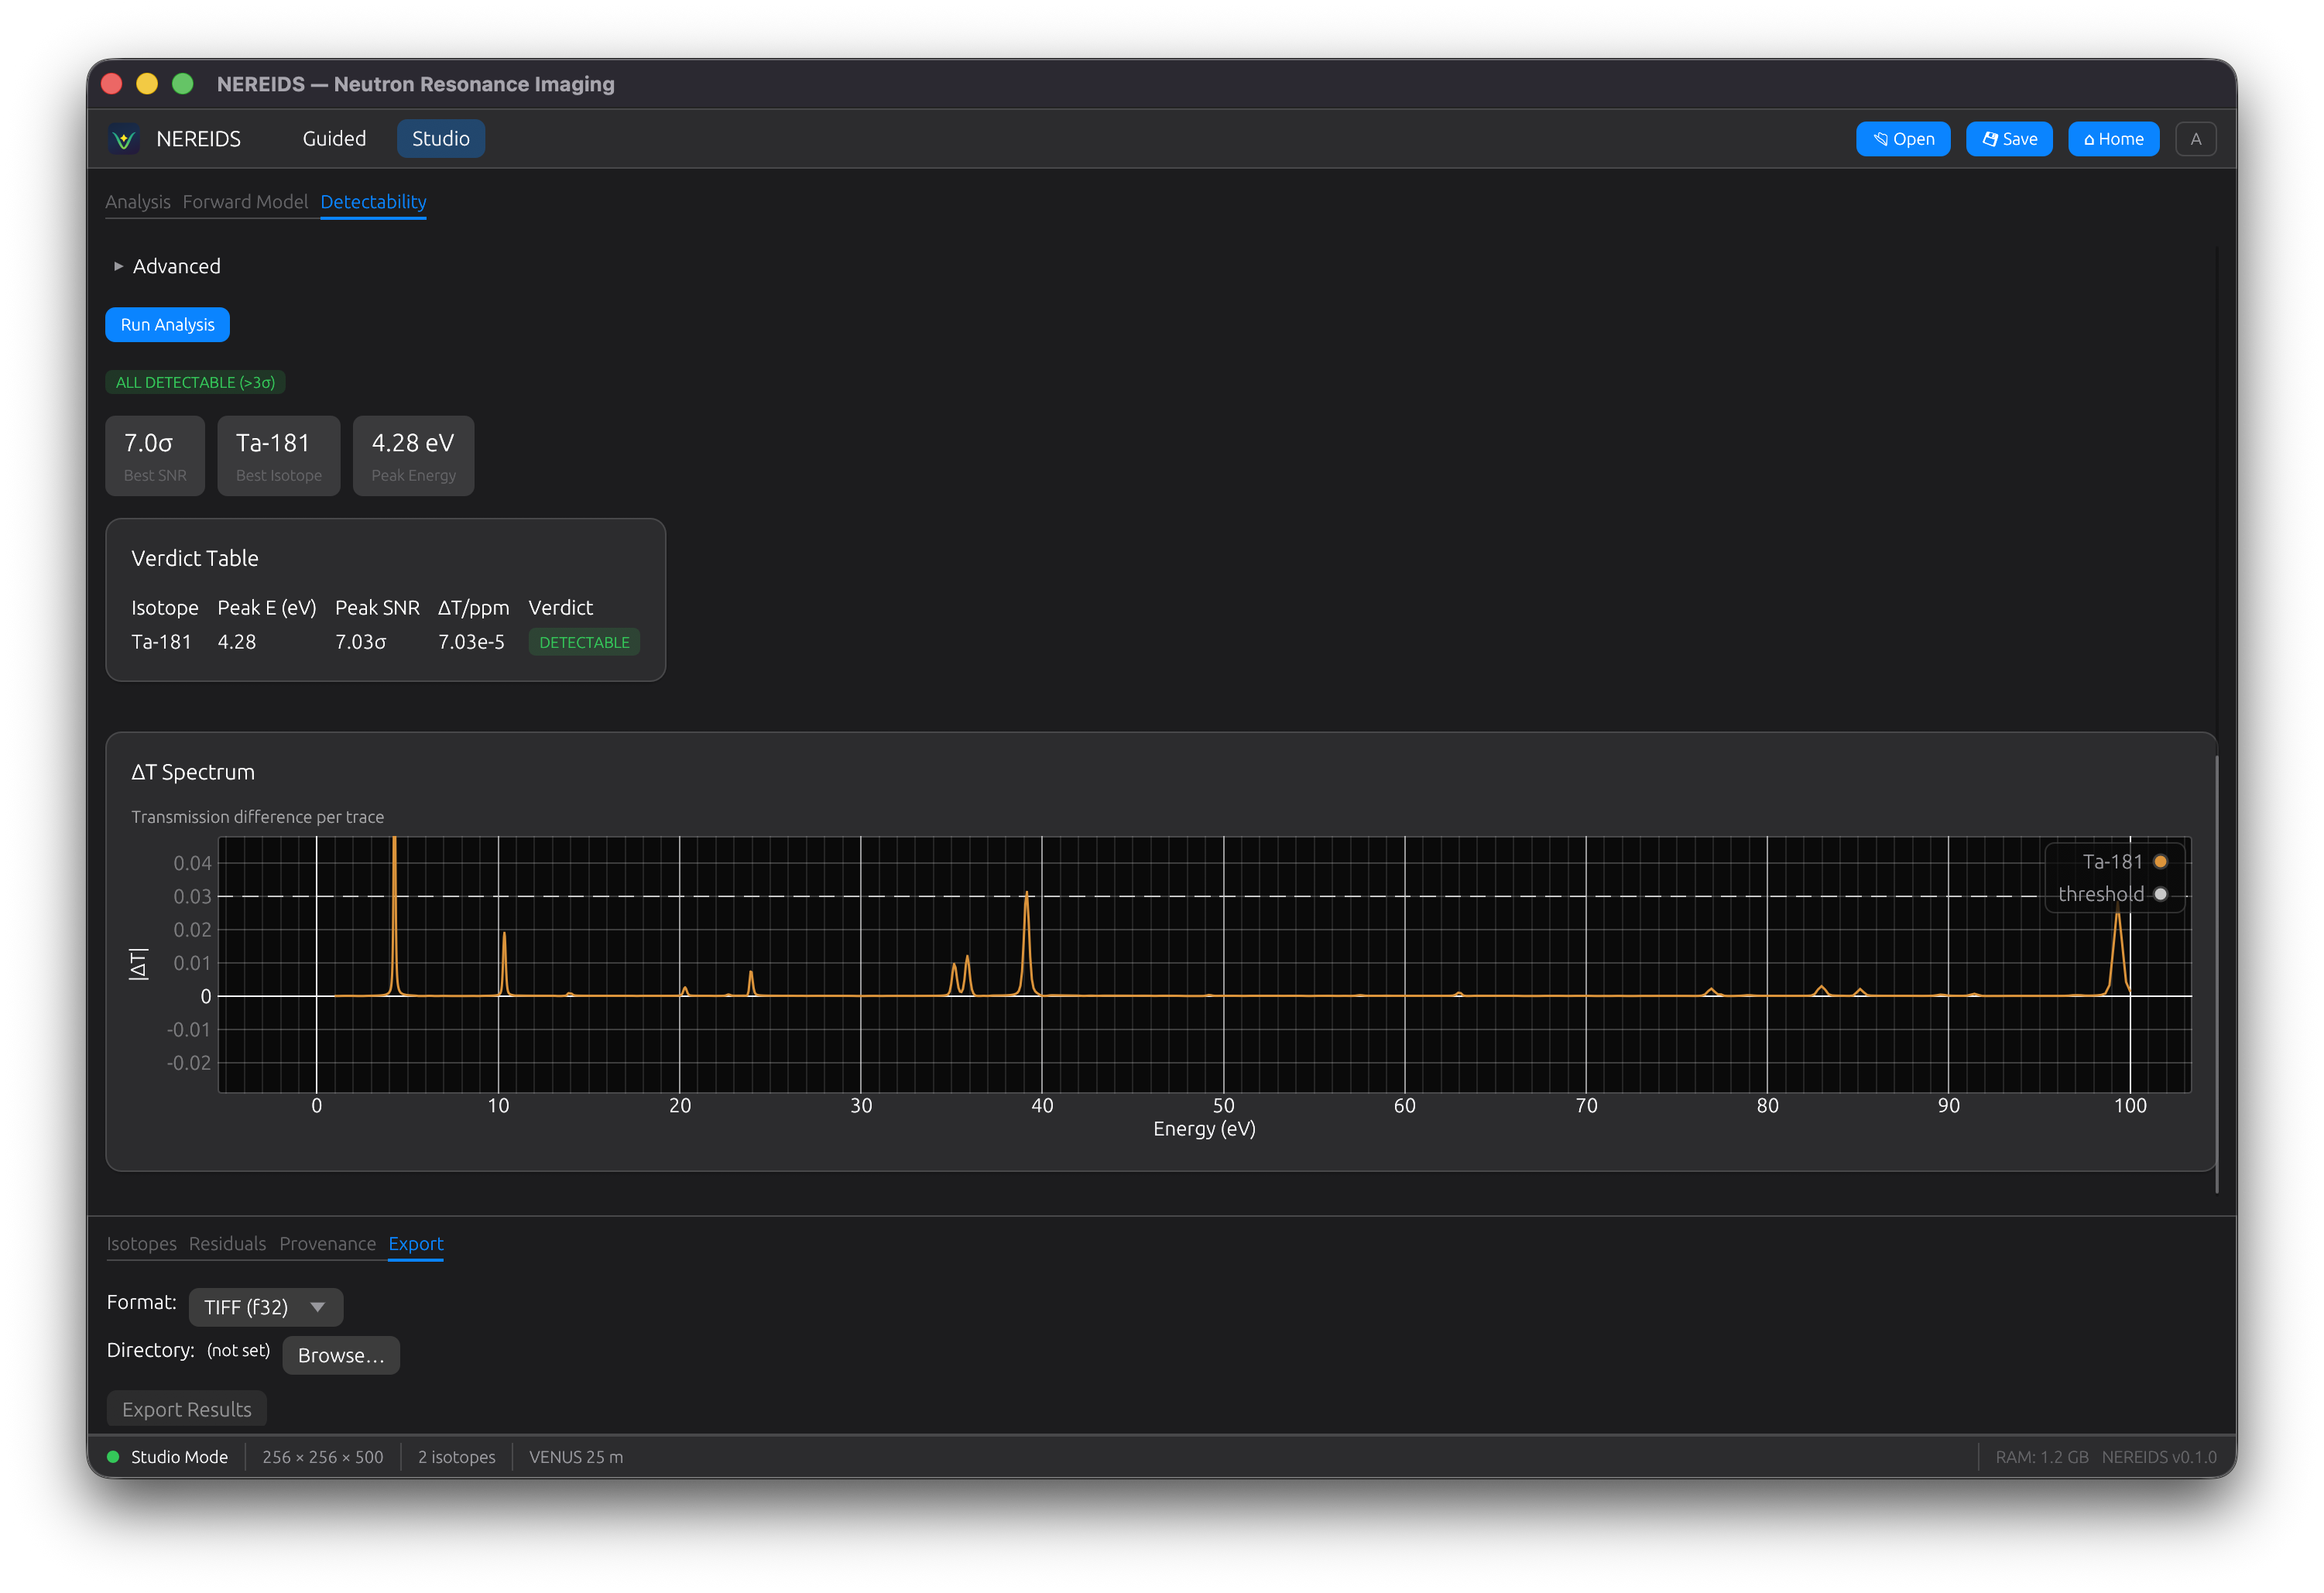2324x1593 pixels.
Task: Toggle threshold trace in chart legend
Action: (2111, 894)
